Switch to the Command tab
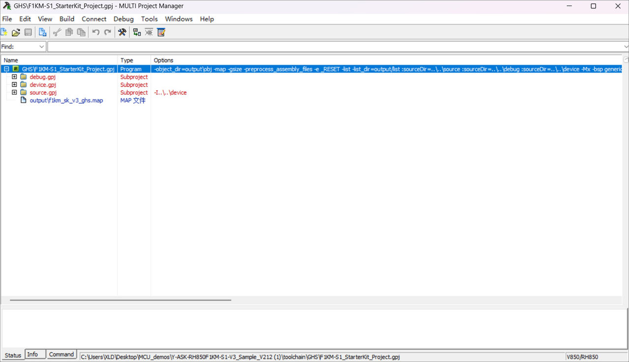629x362 pixels. [61, 354]
